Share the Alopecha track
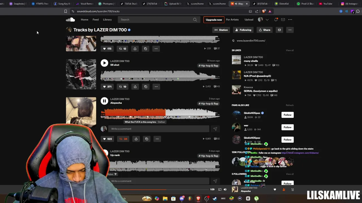Image resolution: width=362 pixels, height=203 pixels. 136,139
